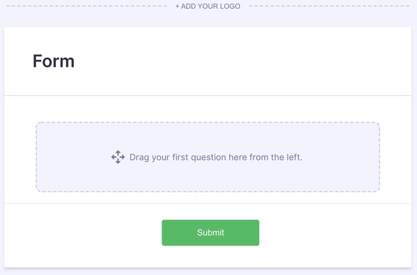Viewport: 417px width, 275px height.
Task: Click the green Submit button
Action: coord(210,233)
